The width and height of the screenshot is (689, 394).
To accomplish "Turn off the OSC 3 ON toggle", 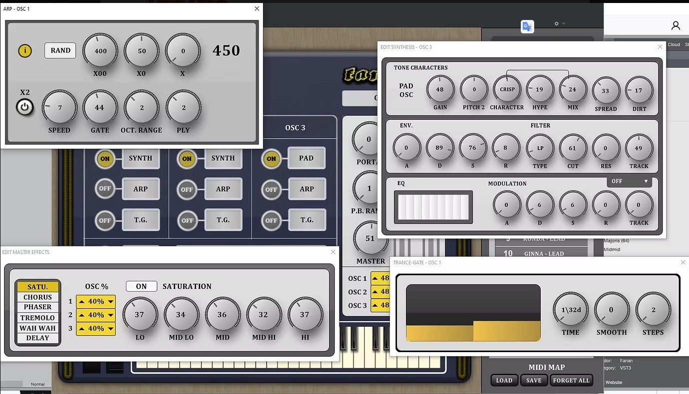I will pyautogui.click(x=271, y=159).
